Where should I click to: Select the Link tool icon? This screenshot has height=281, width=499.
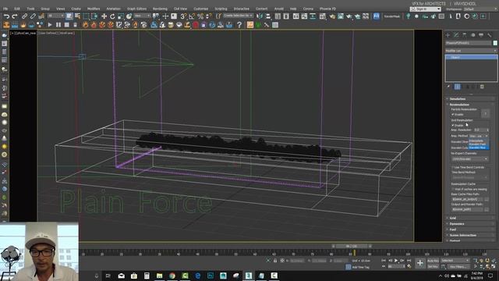coord(24,16)
